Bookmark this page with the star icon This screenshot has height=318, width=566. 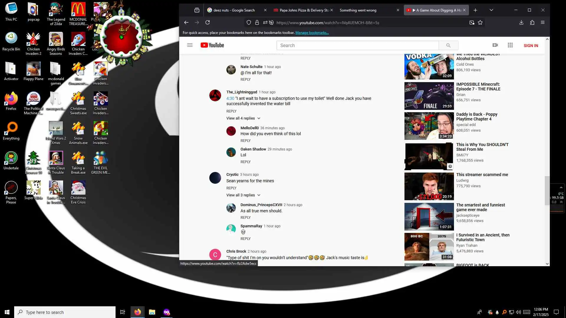pyautogui.click(x=480, y=23)
